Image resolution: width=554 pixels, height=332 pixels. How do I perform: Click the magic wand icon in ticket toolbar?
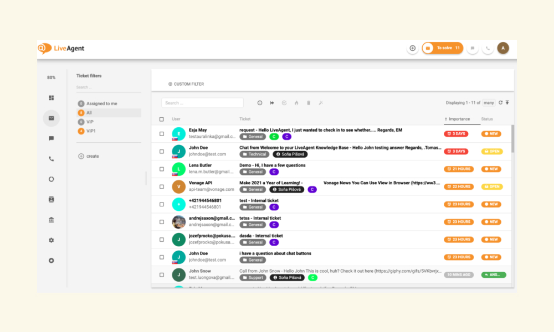point(321,103)
